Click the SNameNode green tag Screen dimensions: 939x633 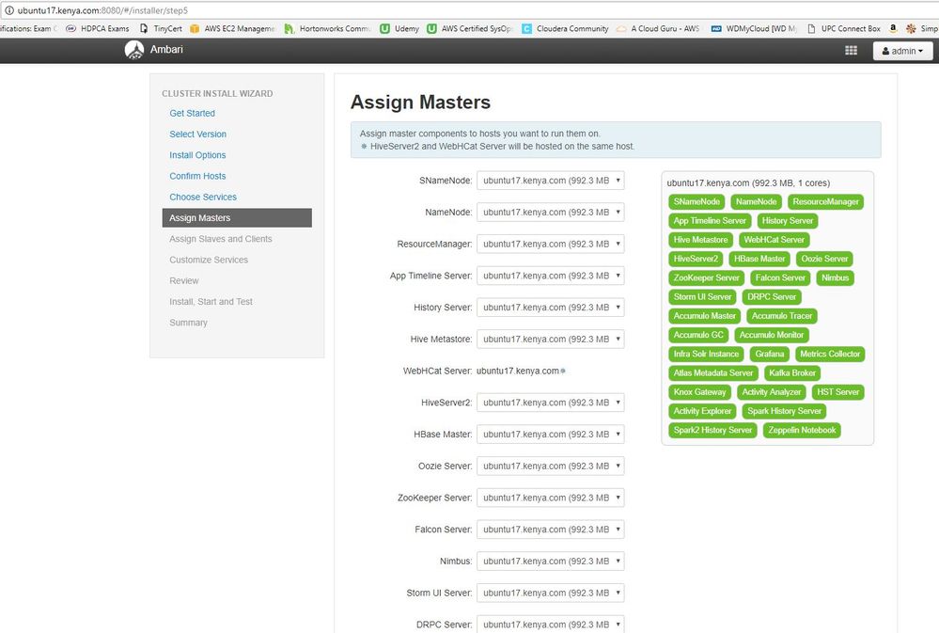[x=696, y=202]
